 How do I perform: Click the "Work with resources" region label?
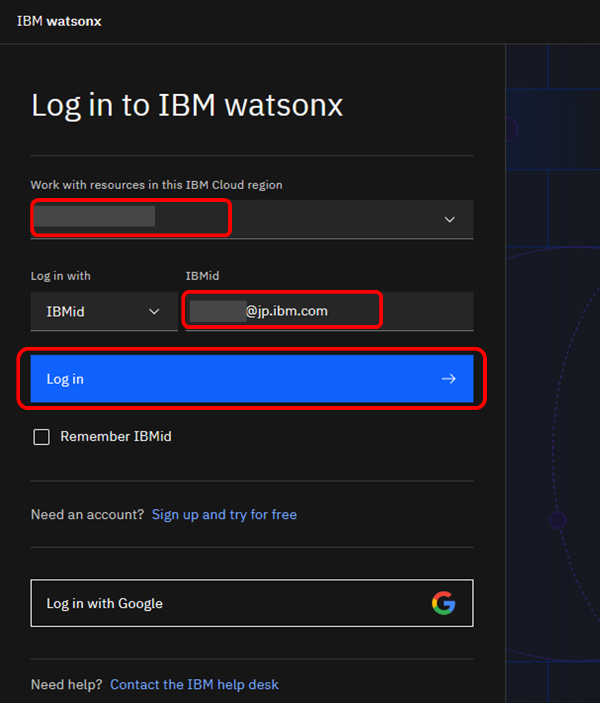(x=156, y=185)
